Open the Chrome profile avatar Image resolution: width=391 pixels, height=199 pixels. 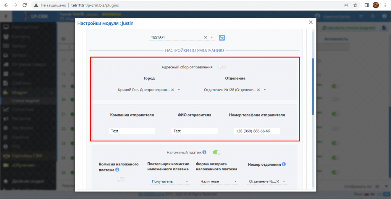point(376,5)
